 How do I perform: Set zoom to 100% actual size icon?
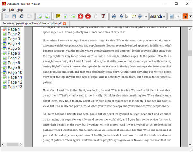click(x=58, y=16)
